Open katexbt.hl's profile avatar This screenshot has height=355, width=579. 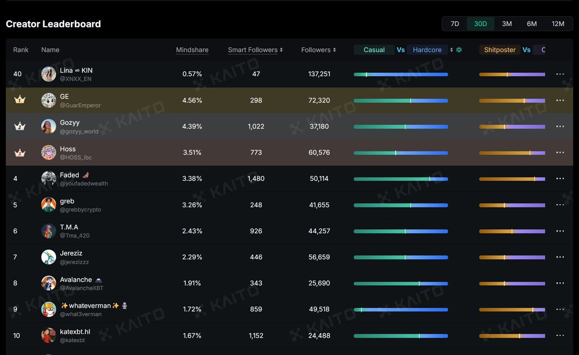tap(49, 335)
